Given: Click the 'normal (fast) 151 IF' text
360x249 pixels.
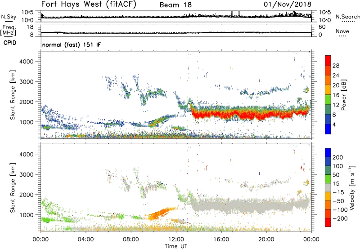Looking at the screenshot, I should click(x=72, y=44).
